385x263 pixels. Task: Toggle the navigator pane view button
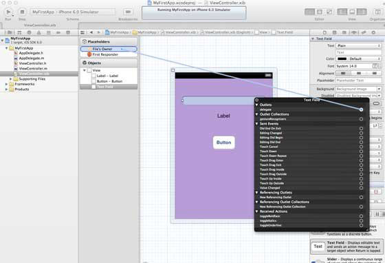[342, 12]
